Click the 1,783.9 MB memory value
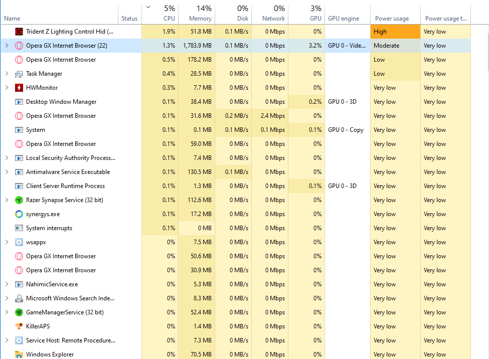Image resolution: width=489 pixels, height=359 pixels. [x=198, y=46]
